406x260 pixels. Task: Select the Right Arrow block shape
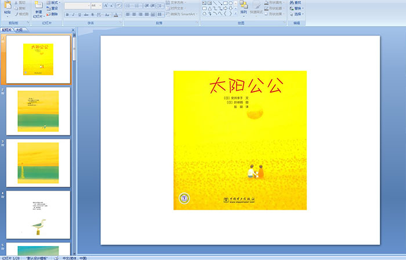coord(225,8)
